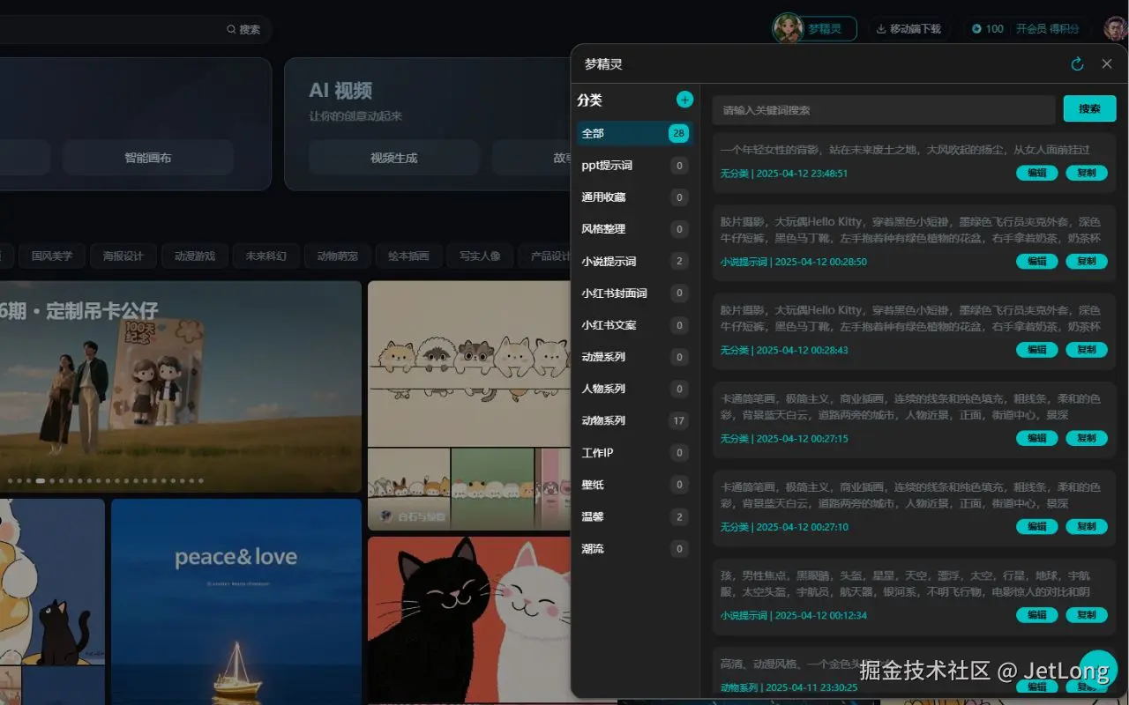This screenshot has height=705, width=1129.
Task: Open the user profile avatar
Action: 1115,28
